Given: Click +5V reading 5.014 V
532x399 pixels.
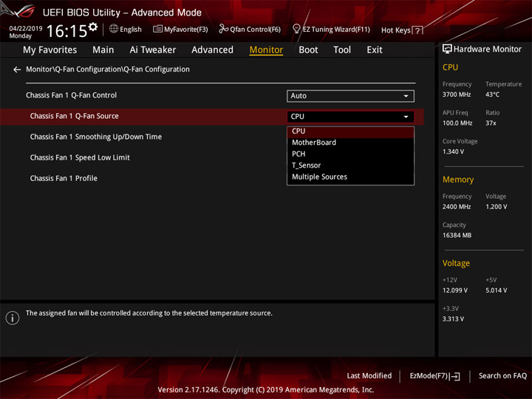Looking at the screenshot, I should point(496,290).
